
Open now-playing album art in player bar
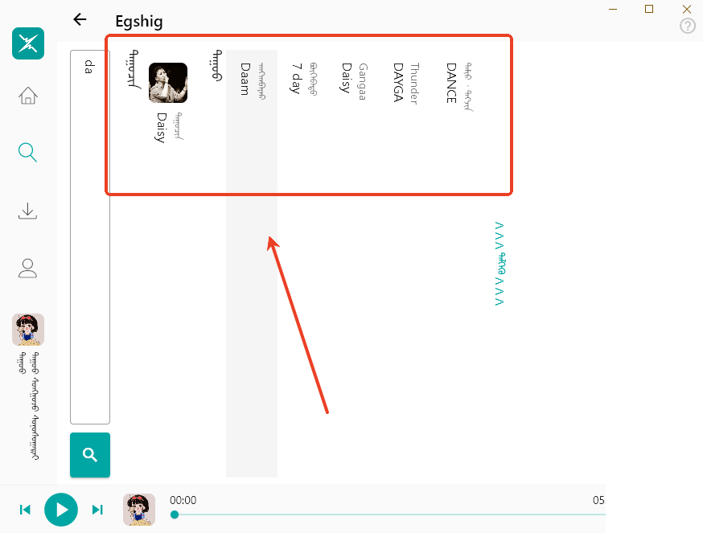(x=139, y=510)
